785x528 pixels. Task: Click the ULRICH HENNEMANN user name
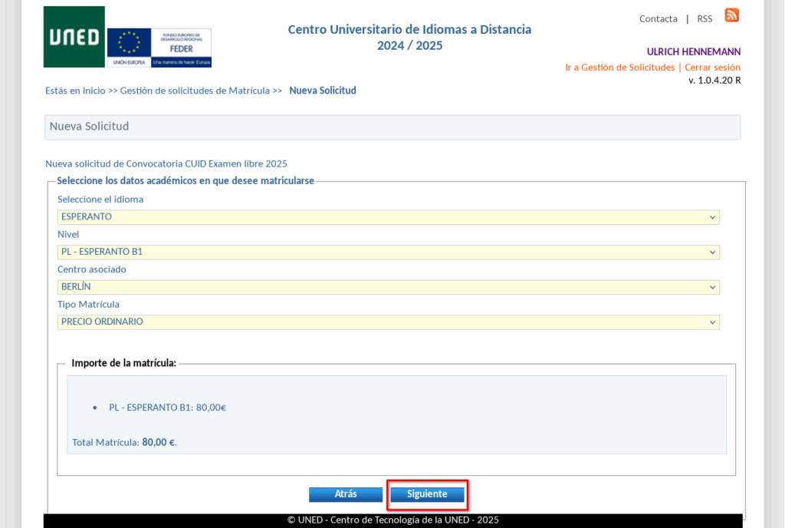pos(693,52)
